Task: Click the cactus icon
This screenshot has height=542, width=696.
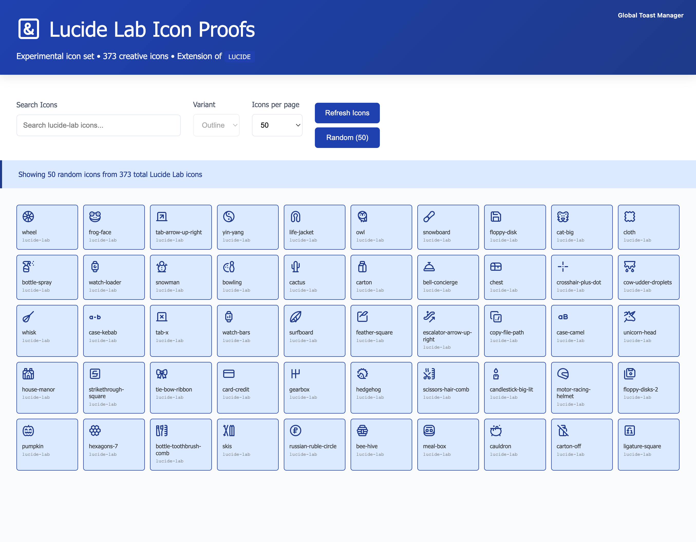Action: tap(295, 267)
